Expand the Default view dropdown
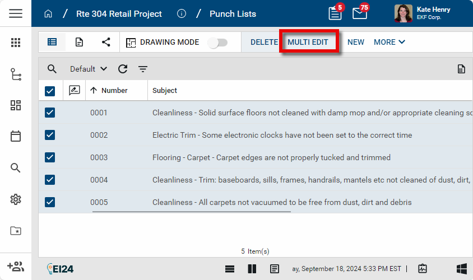Screen dimensions: 473x280 pyautogui.click(x=88, y=69)
